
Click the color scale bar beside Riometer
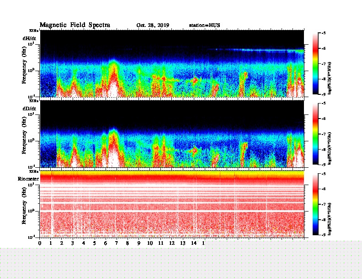pyautogui.click(x=315, y=204)
